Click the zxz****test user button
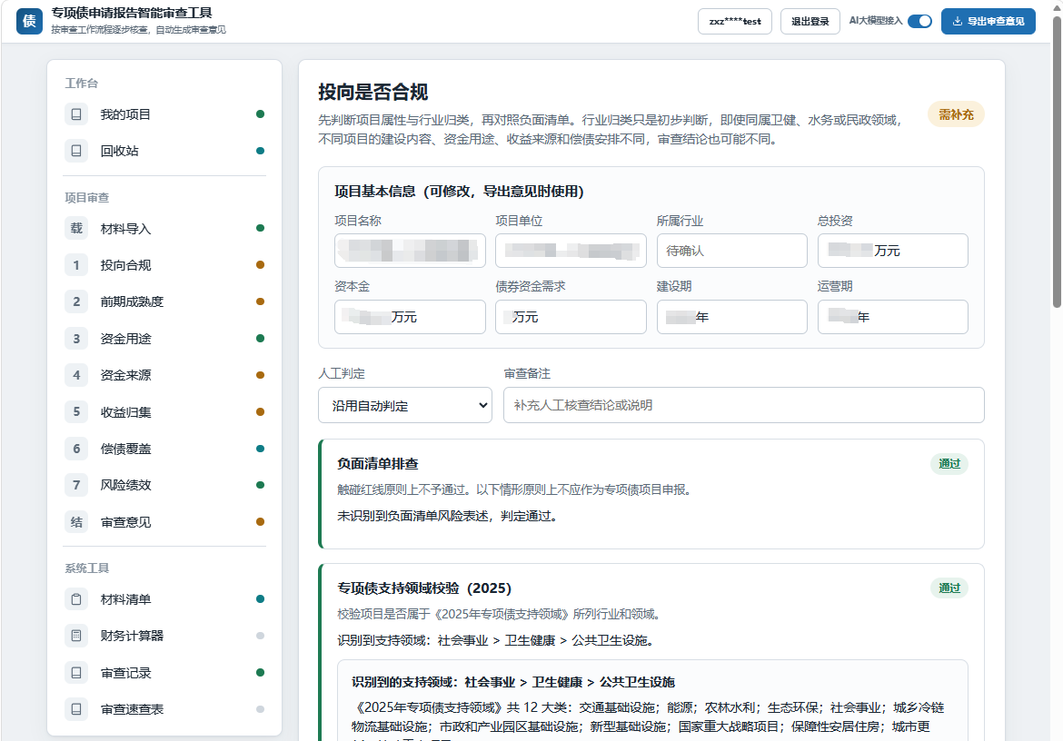This screenshot has width=1063, height=741. (735, 21)
